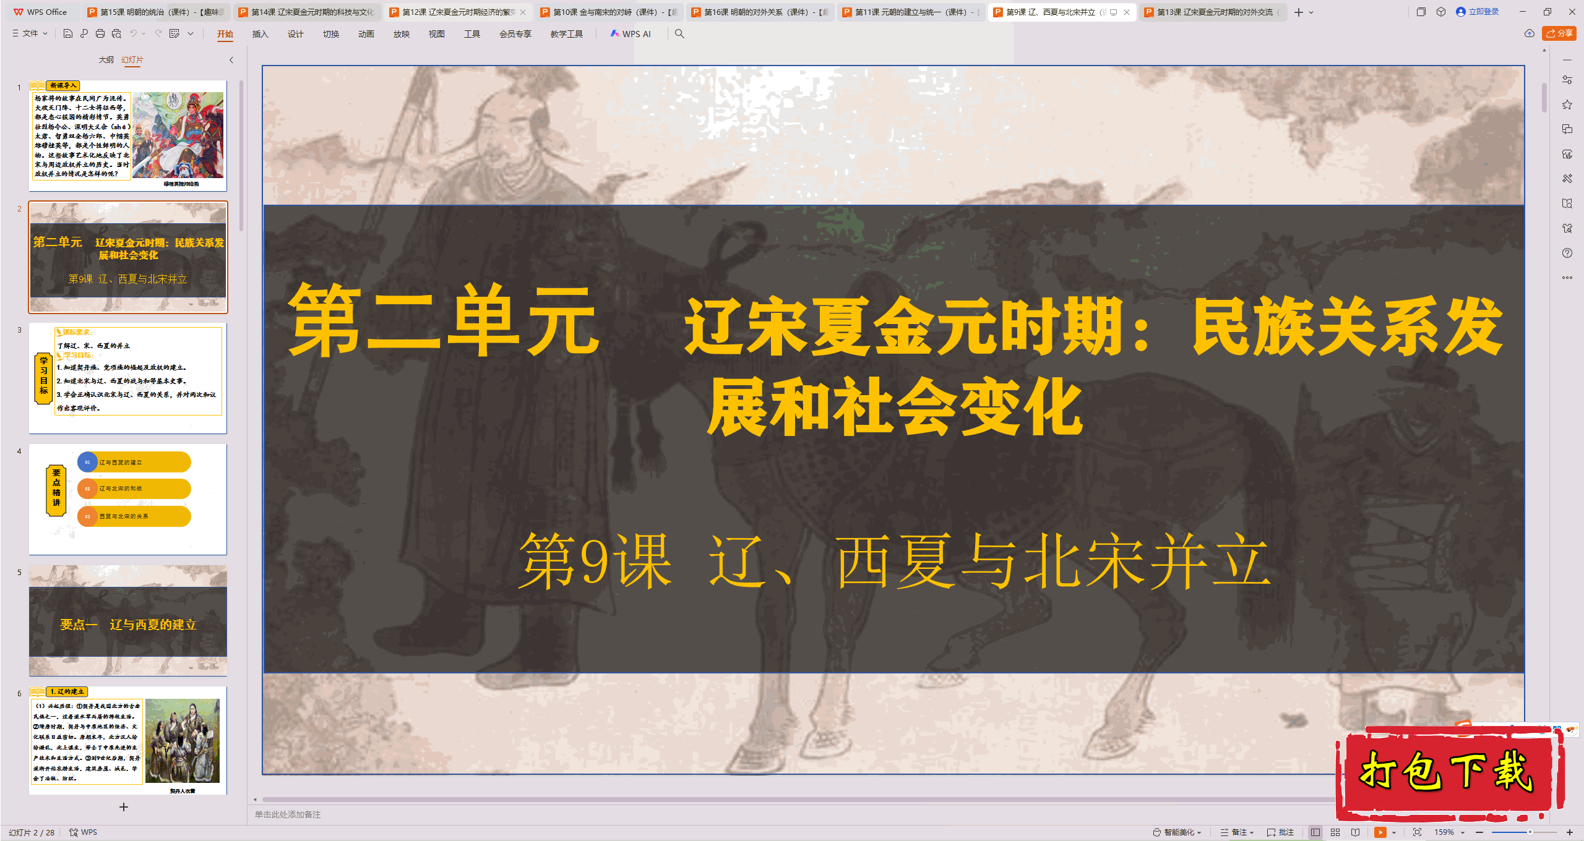Open the tab list dropdown after plus
The image size is (1584, 841).
pyautogui.click(x=1311, y=12)
